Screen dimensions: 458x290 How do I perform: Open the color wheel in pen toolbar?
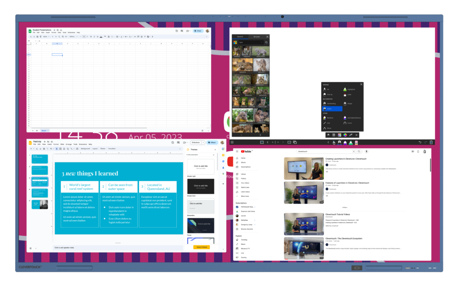[345, 135]
